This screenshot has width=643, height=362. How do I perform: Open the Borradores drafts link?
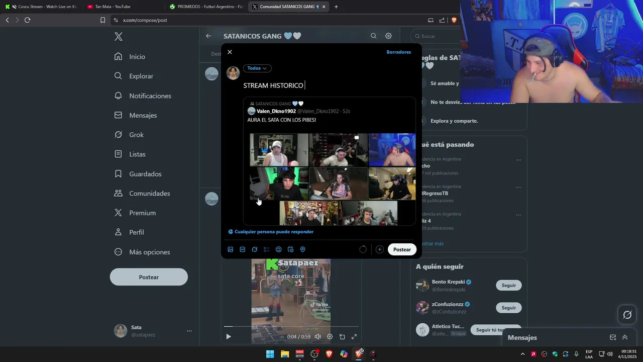coord(399,52)
